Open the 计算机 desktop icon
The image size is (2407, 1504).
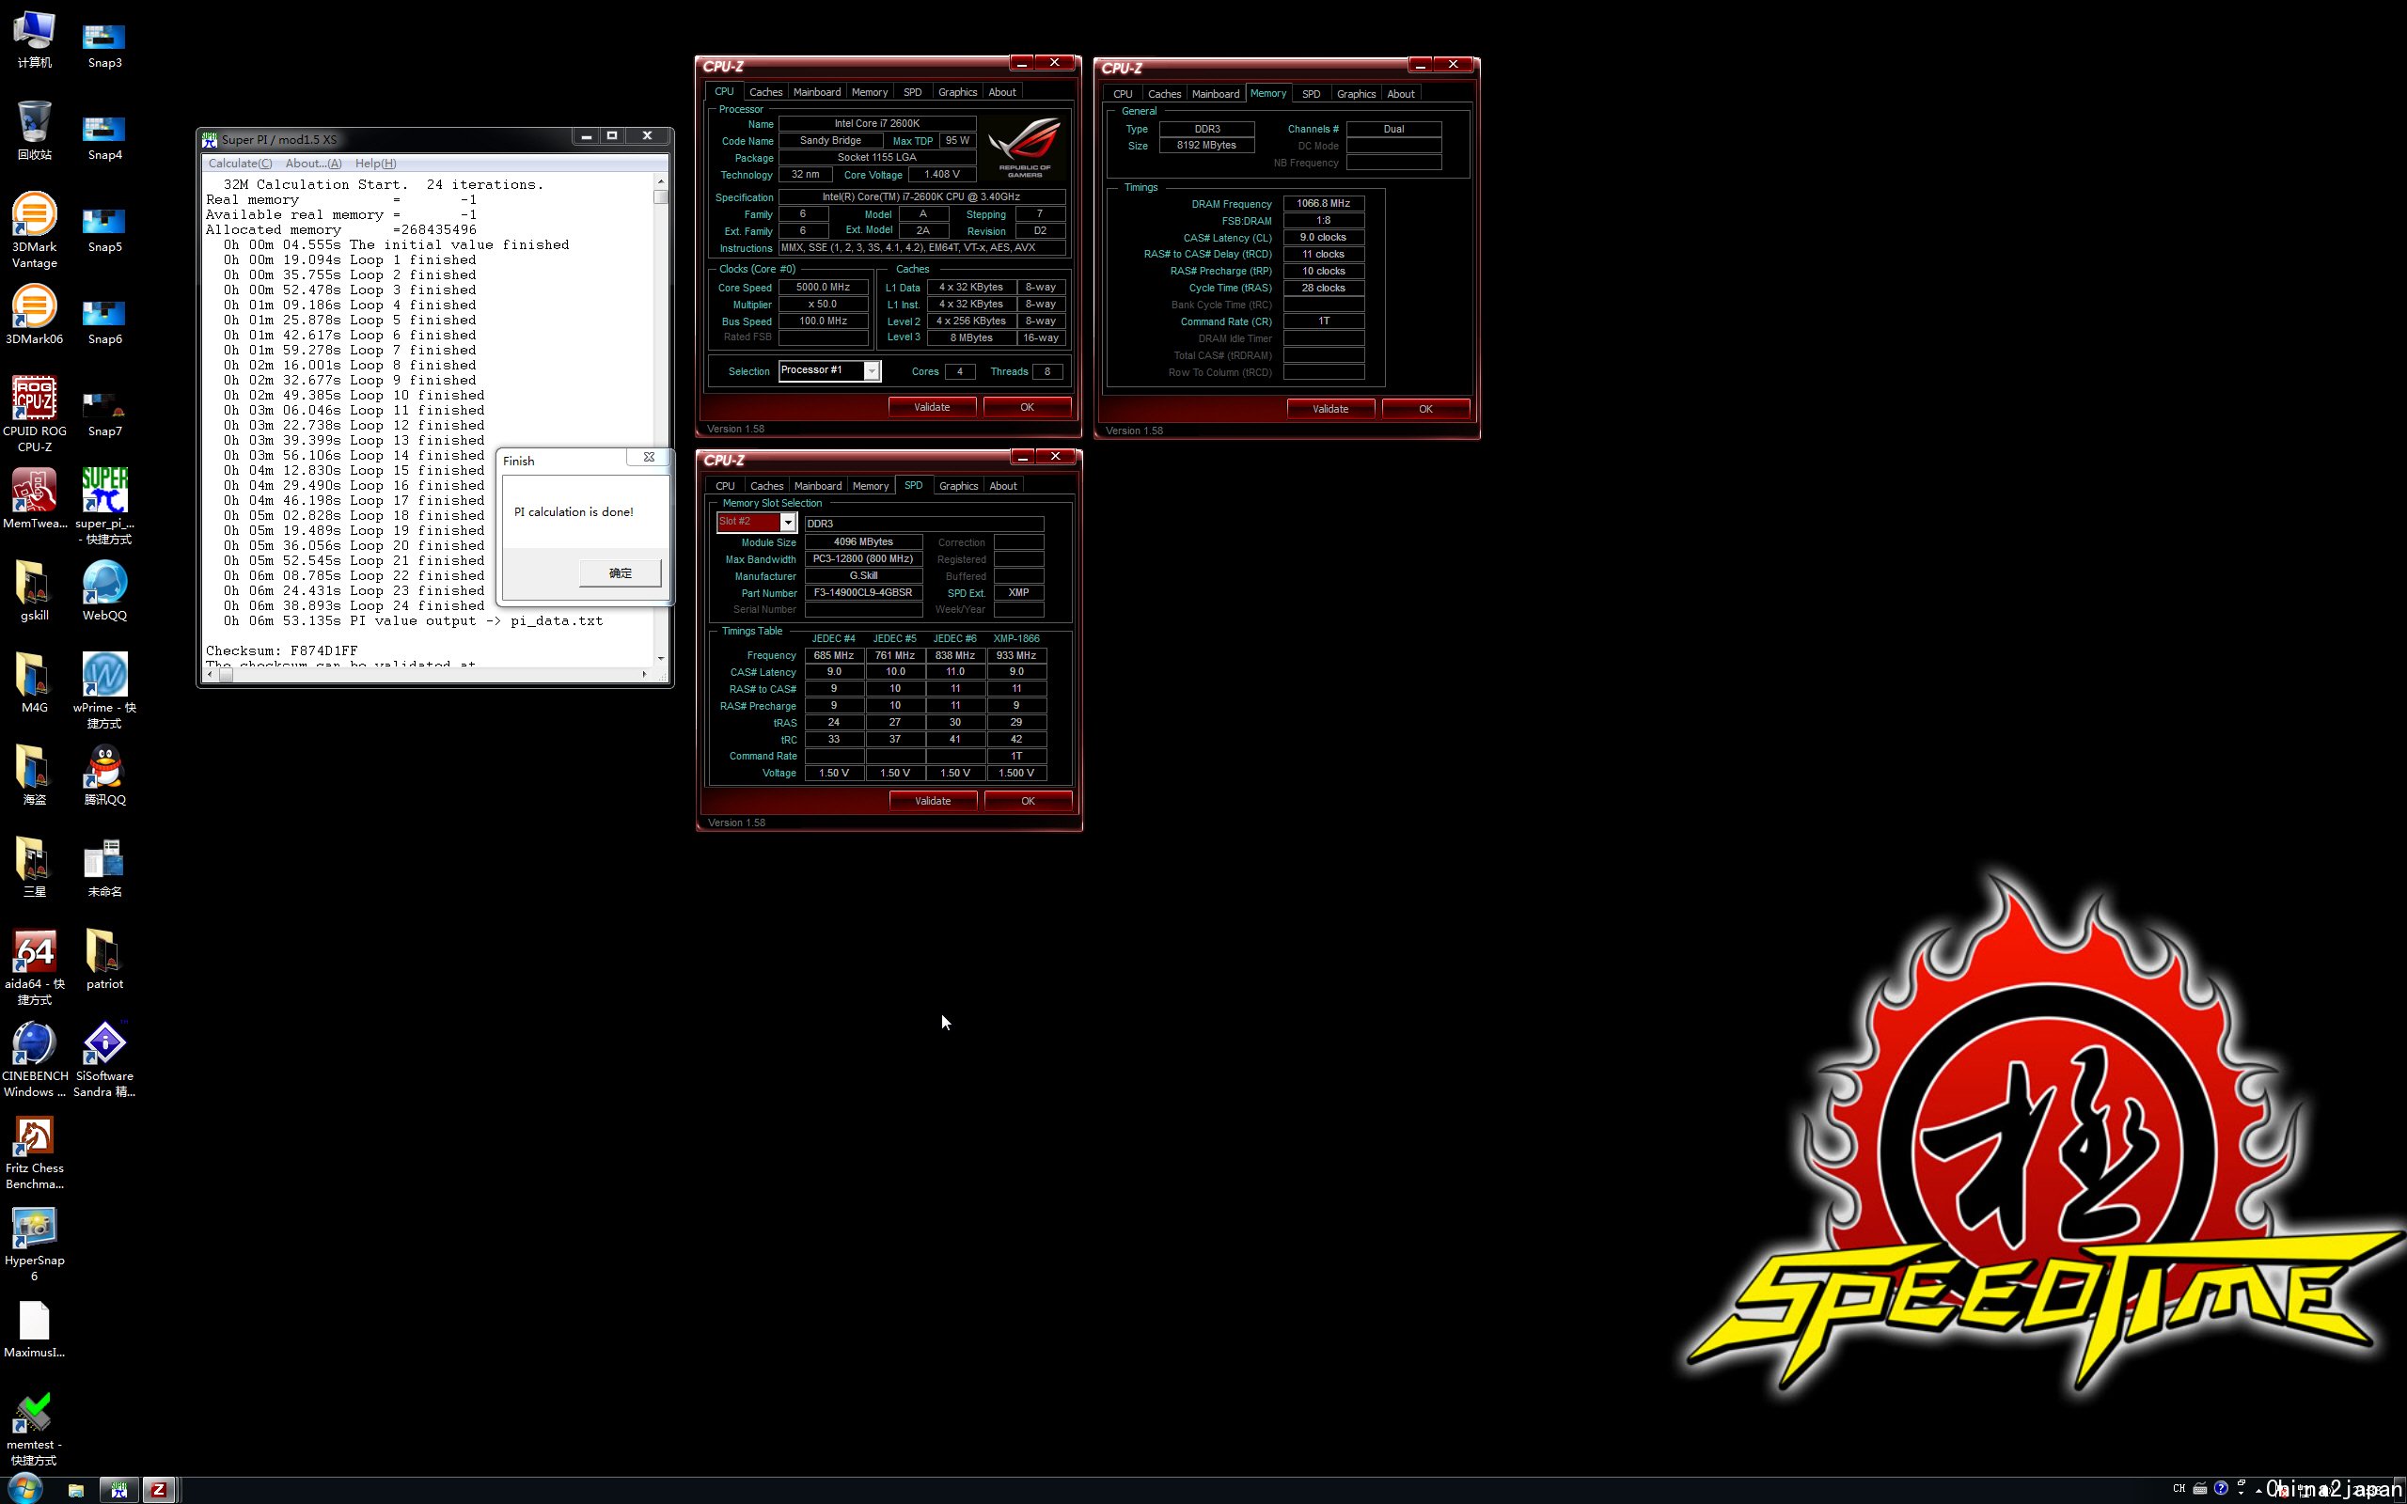click(35, 39)
